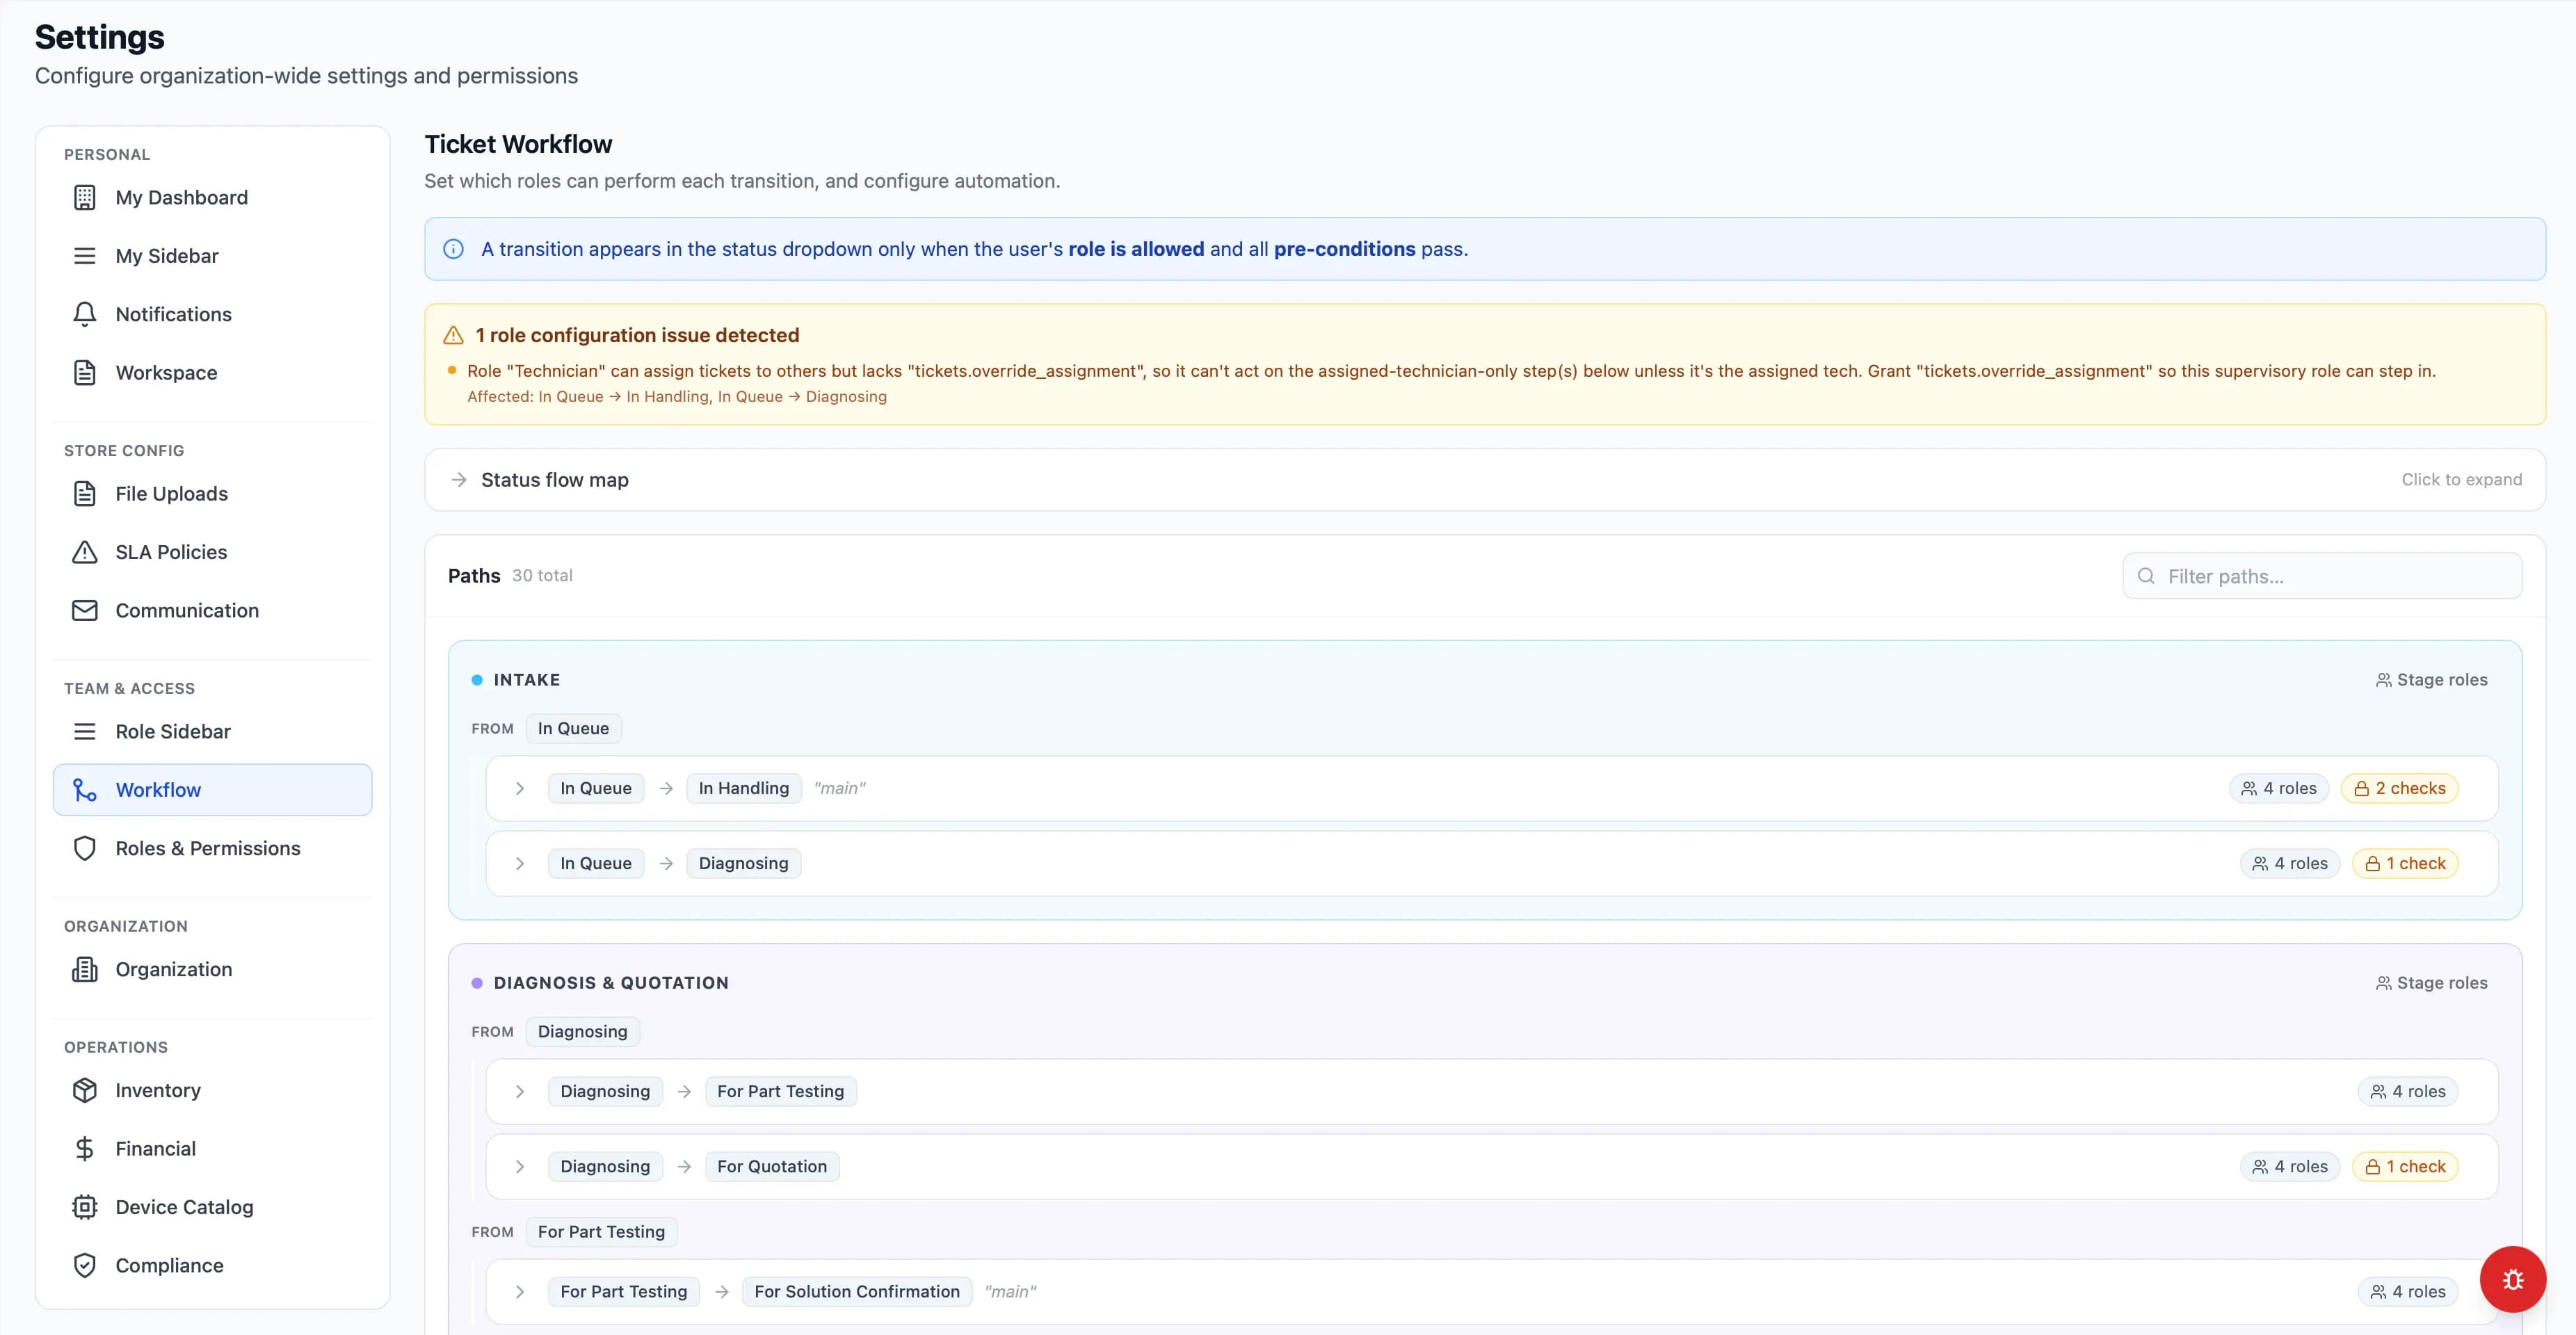Expand the In Queue to In Handling path
The height and width of the screenshot is (1335, 2576).
point(519,789)
